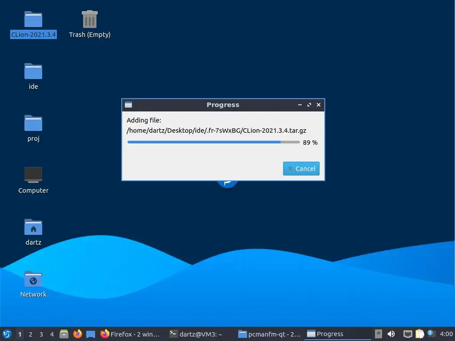Select the proj folder on desktop
Image resolution: width=455 pixels, height=341 pixels.
(33, 128)
